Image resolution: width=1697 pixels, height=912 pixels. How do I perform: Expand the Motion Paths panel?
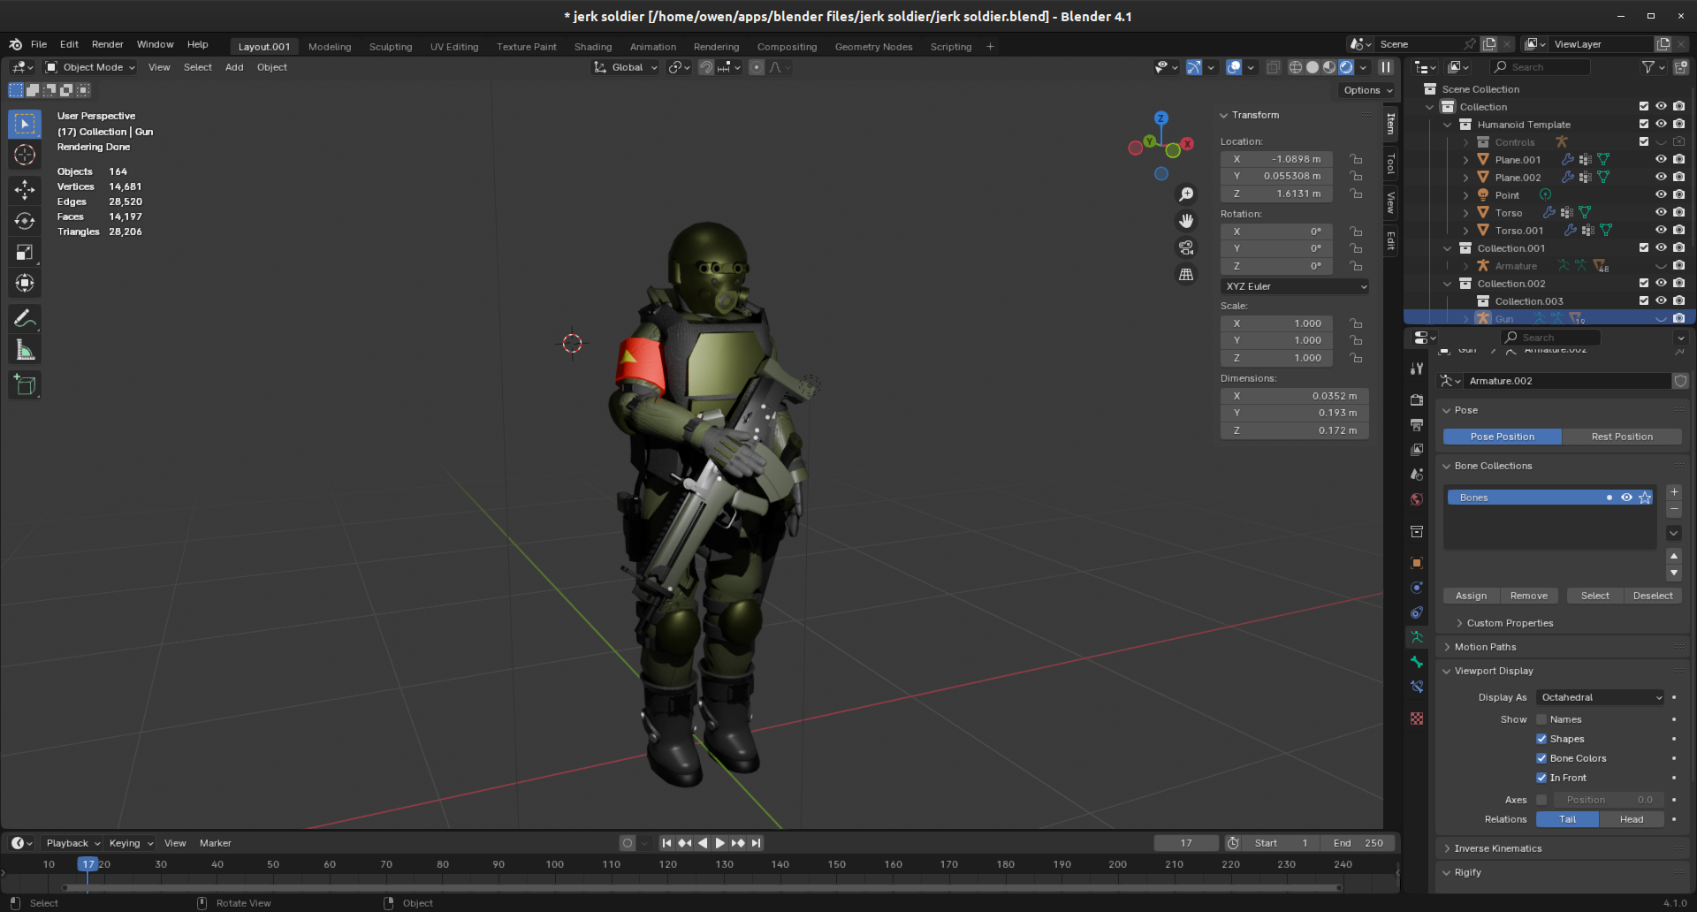pyautogui.click(x=1485, y=647)
